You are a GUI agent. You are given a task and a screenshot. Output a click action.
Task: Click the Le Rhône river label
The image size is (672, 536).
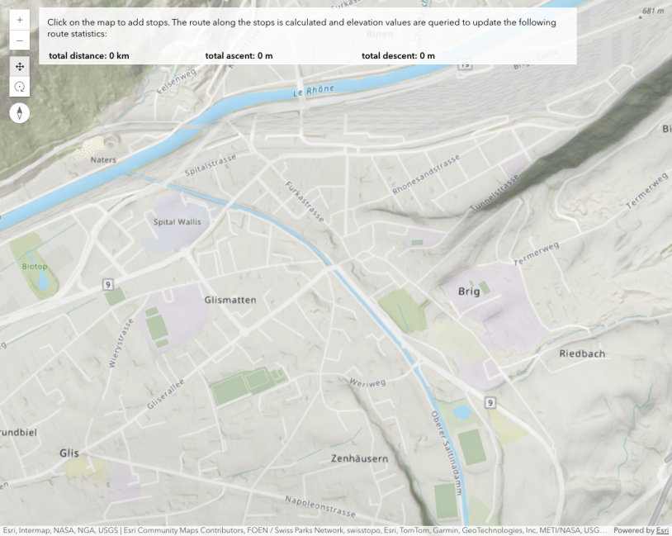tap(312, 92)
